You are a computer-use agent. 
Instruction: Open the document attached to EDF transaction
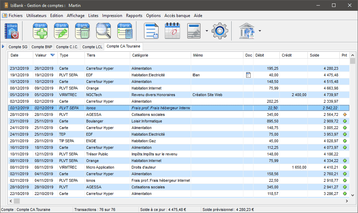248,75
